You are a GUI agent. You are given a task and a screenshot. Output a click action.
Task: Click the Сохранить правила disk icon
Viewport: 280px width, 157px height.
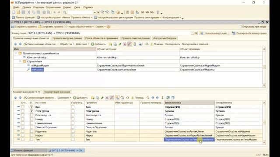[x=13, y=27]
